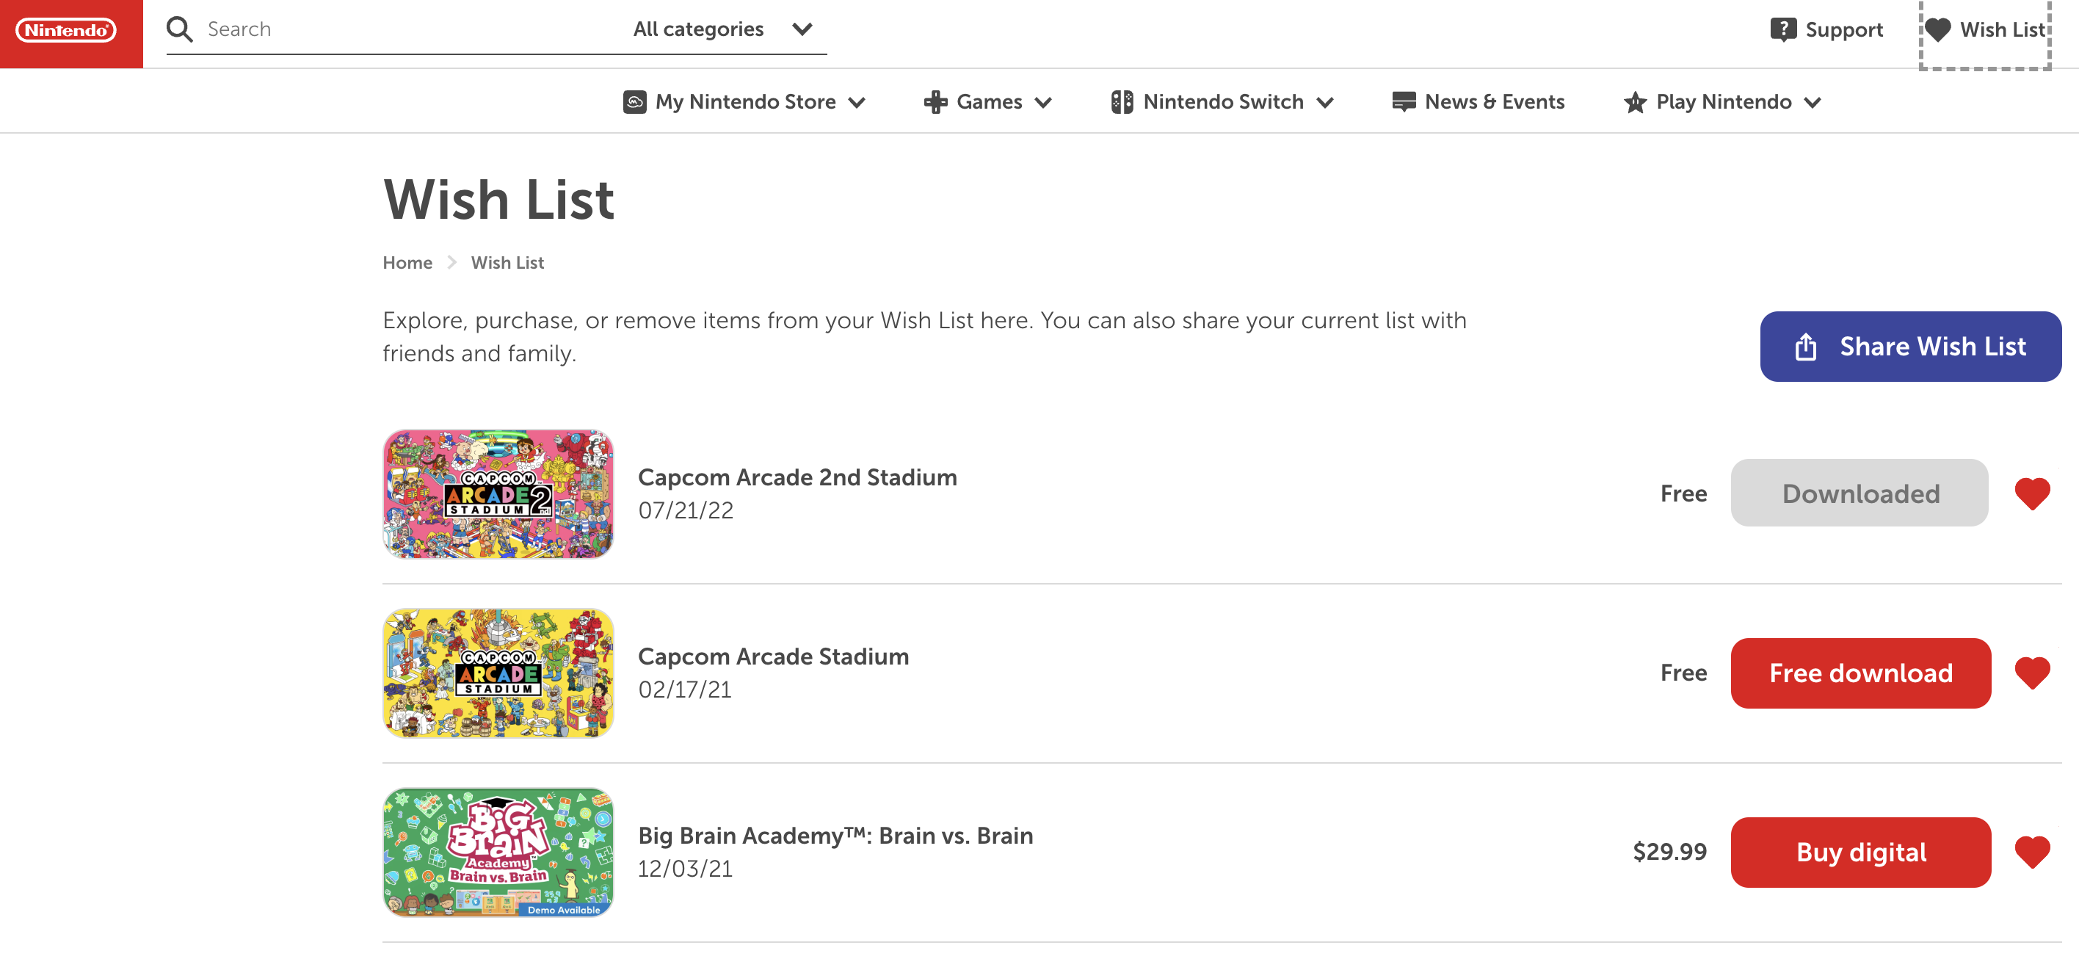This screenshot has height=959, width=2079.
Task: Open News & Events
Action: point(1478,102)
